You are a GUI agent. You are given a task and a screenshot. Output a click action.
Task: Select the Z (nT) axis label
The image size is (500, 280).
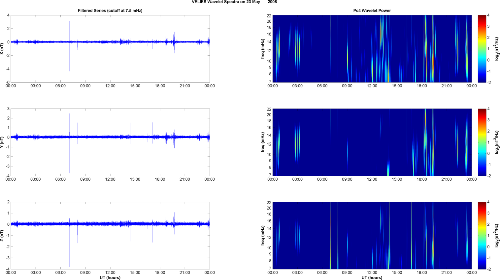click(2, 236)
